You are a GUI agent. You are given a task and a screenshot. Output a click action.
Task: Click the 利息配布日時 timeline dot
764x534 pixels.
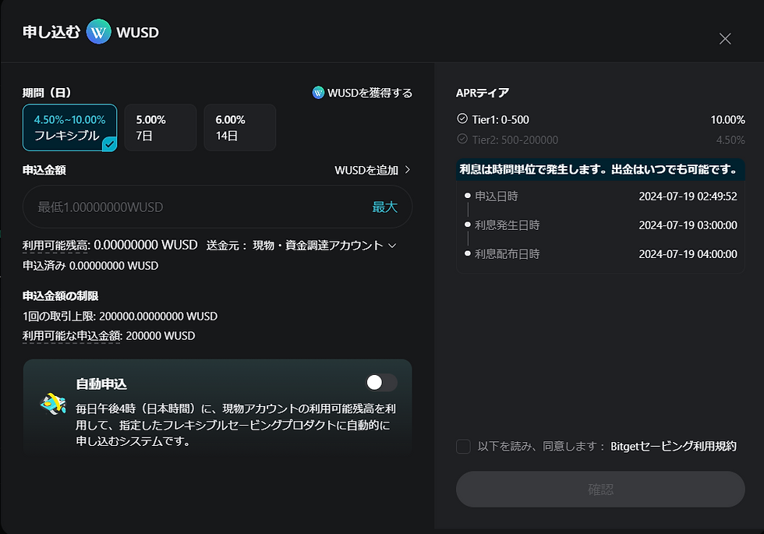(467, 253)
